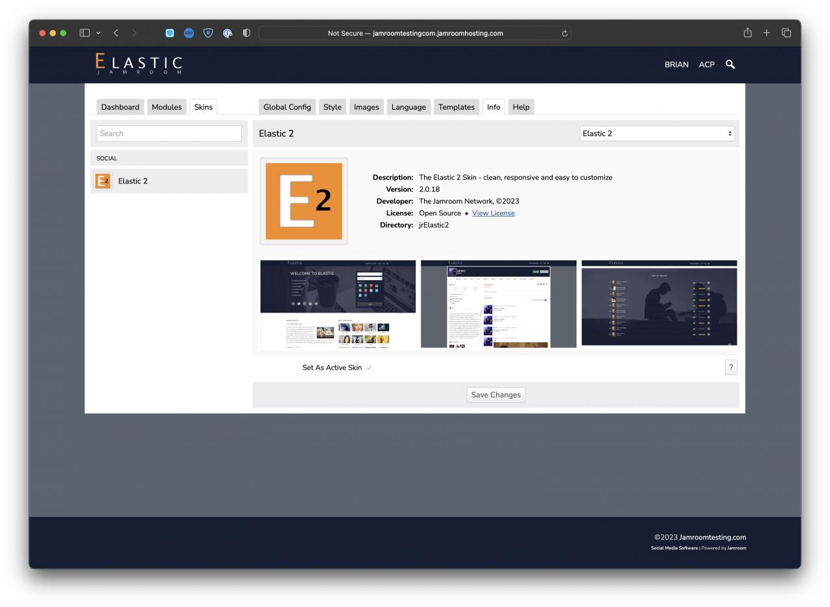Open the Modules tab
The height and width of the screenshot is (607, 830).
click(x=167, y=107)
